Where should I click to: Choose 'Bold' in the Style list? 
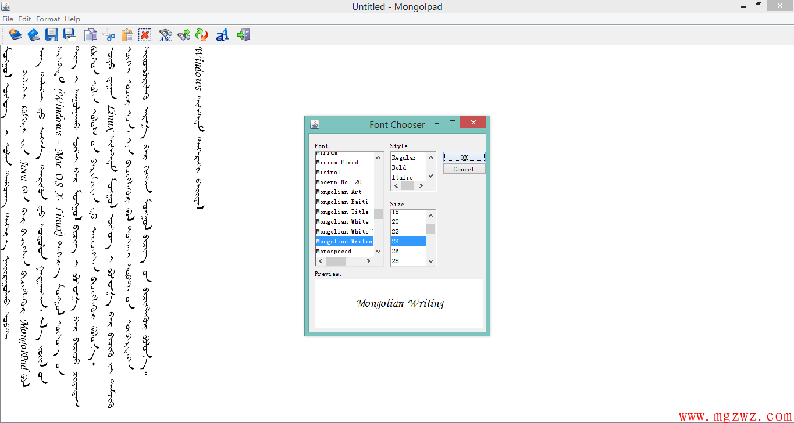click(408, 167)
